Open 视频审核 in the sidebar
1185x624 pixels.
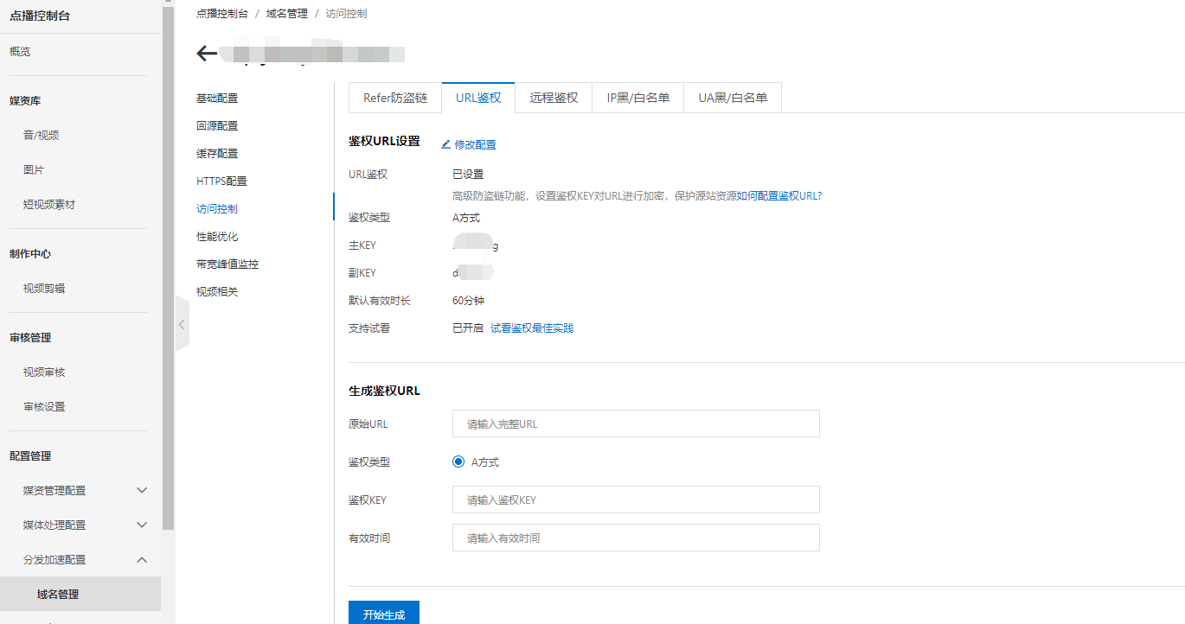point(44,372)
